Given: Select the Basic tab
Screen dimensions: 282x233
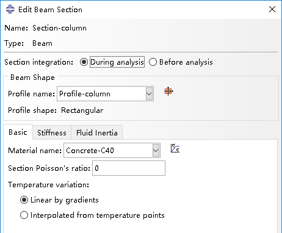Looking at the screenshot, I should pos(18,132).
